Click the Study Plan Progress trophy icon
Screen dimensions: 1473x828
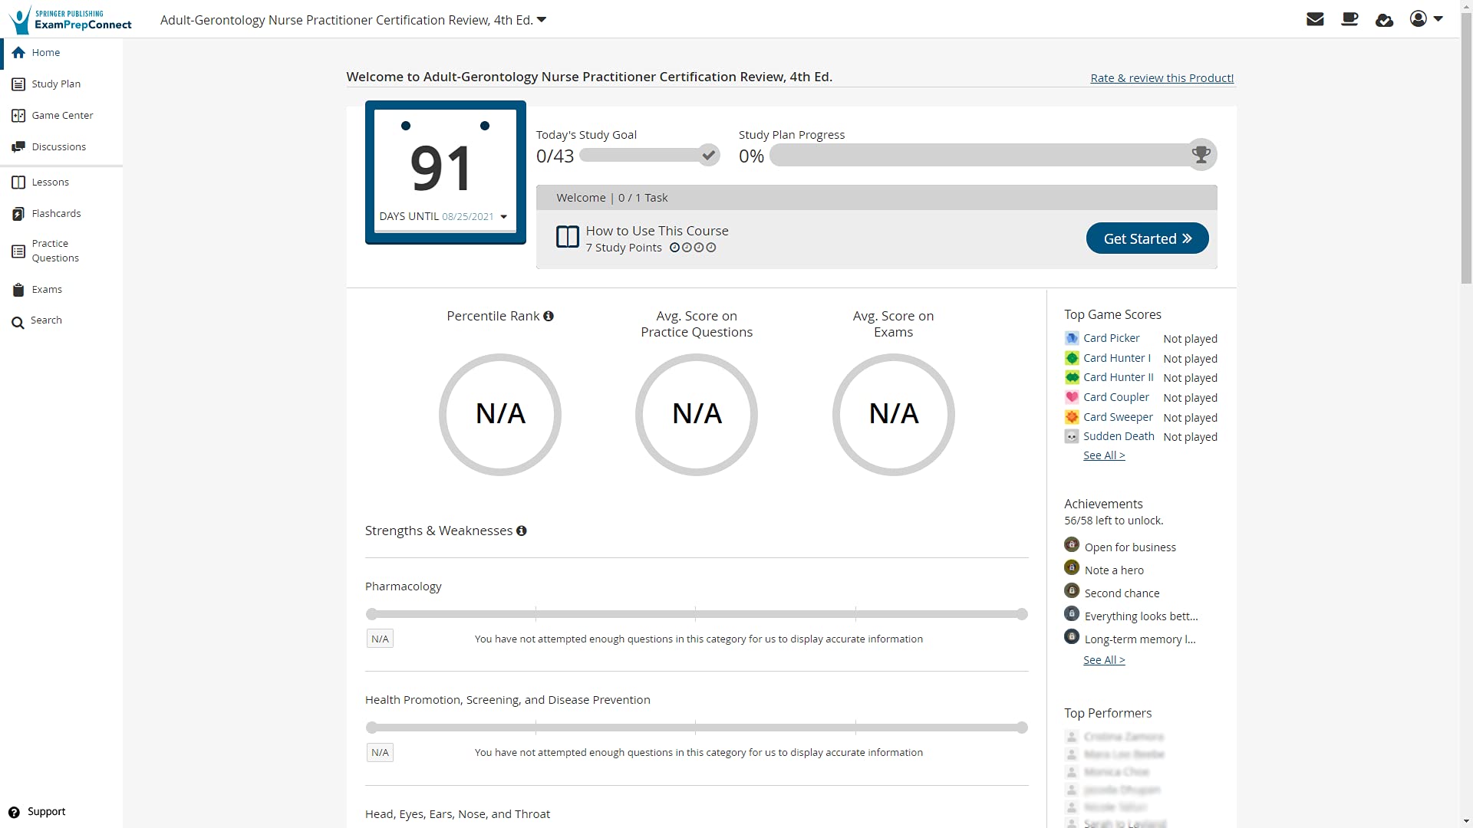point(1201,155)
